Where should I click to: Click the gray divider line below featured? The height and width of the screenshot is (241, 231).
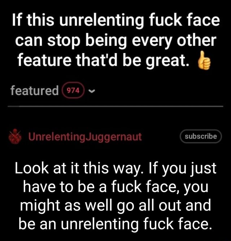(115, 106)
